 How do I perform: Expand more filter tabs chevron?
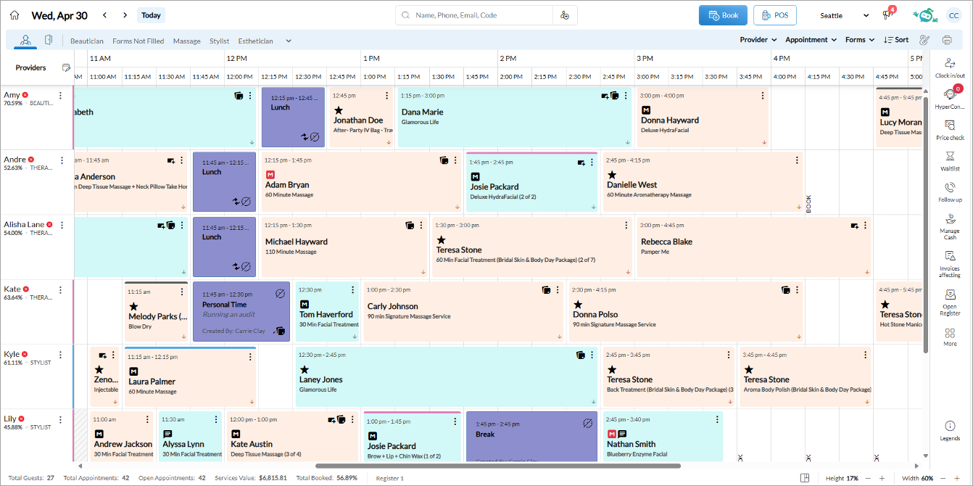point(289,41)
